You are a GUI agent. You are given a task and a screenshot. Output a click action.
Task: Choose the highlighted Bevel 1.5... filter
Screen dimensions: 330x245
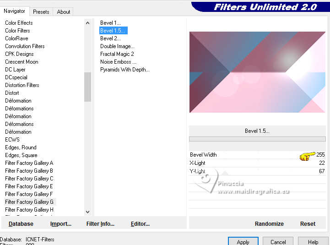tap(113, 31)
